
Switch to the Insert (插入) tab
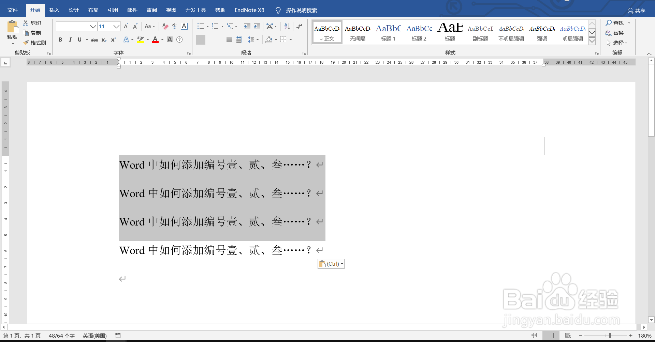[54, 10]
